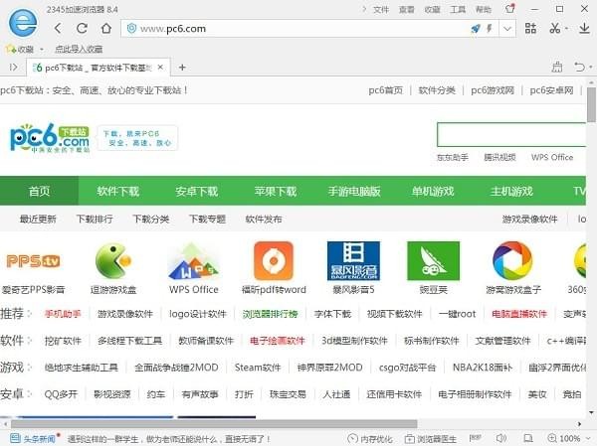Open the 工具 menu in title bar
The width and height of the screenshot is (597, 446).
click(457, 9)
